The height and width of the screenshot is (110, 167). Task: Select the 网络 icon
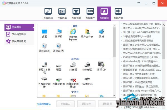101,33
